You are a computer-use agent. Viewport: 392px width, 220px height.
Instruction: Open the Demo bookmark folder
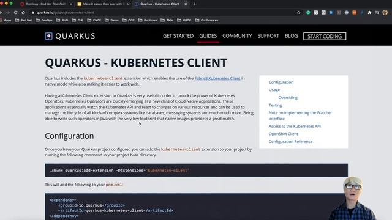click(x=111, y=20)
